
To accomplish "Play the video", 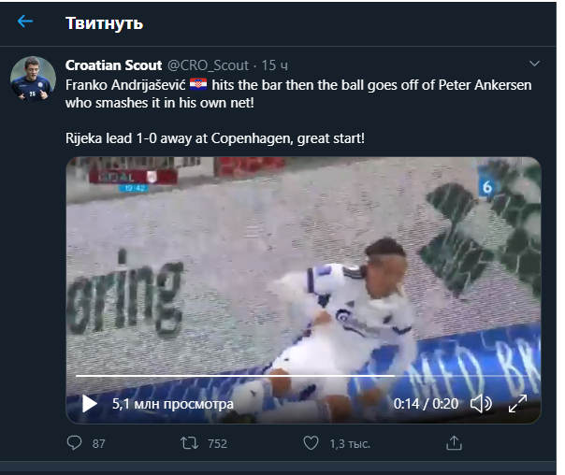I will tap(90, 404).
